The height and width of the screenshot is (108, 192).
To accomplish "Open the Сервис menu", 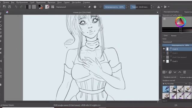I will click(67, 2).
